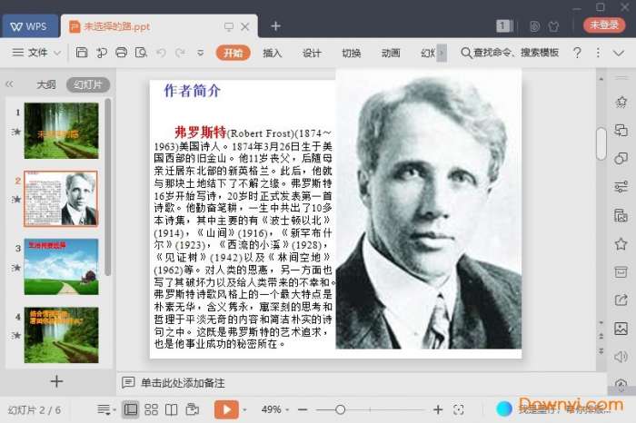Click the 作者简介 slide title
This screenshot has width=636, height=423.
tap(193, 91)
